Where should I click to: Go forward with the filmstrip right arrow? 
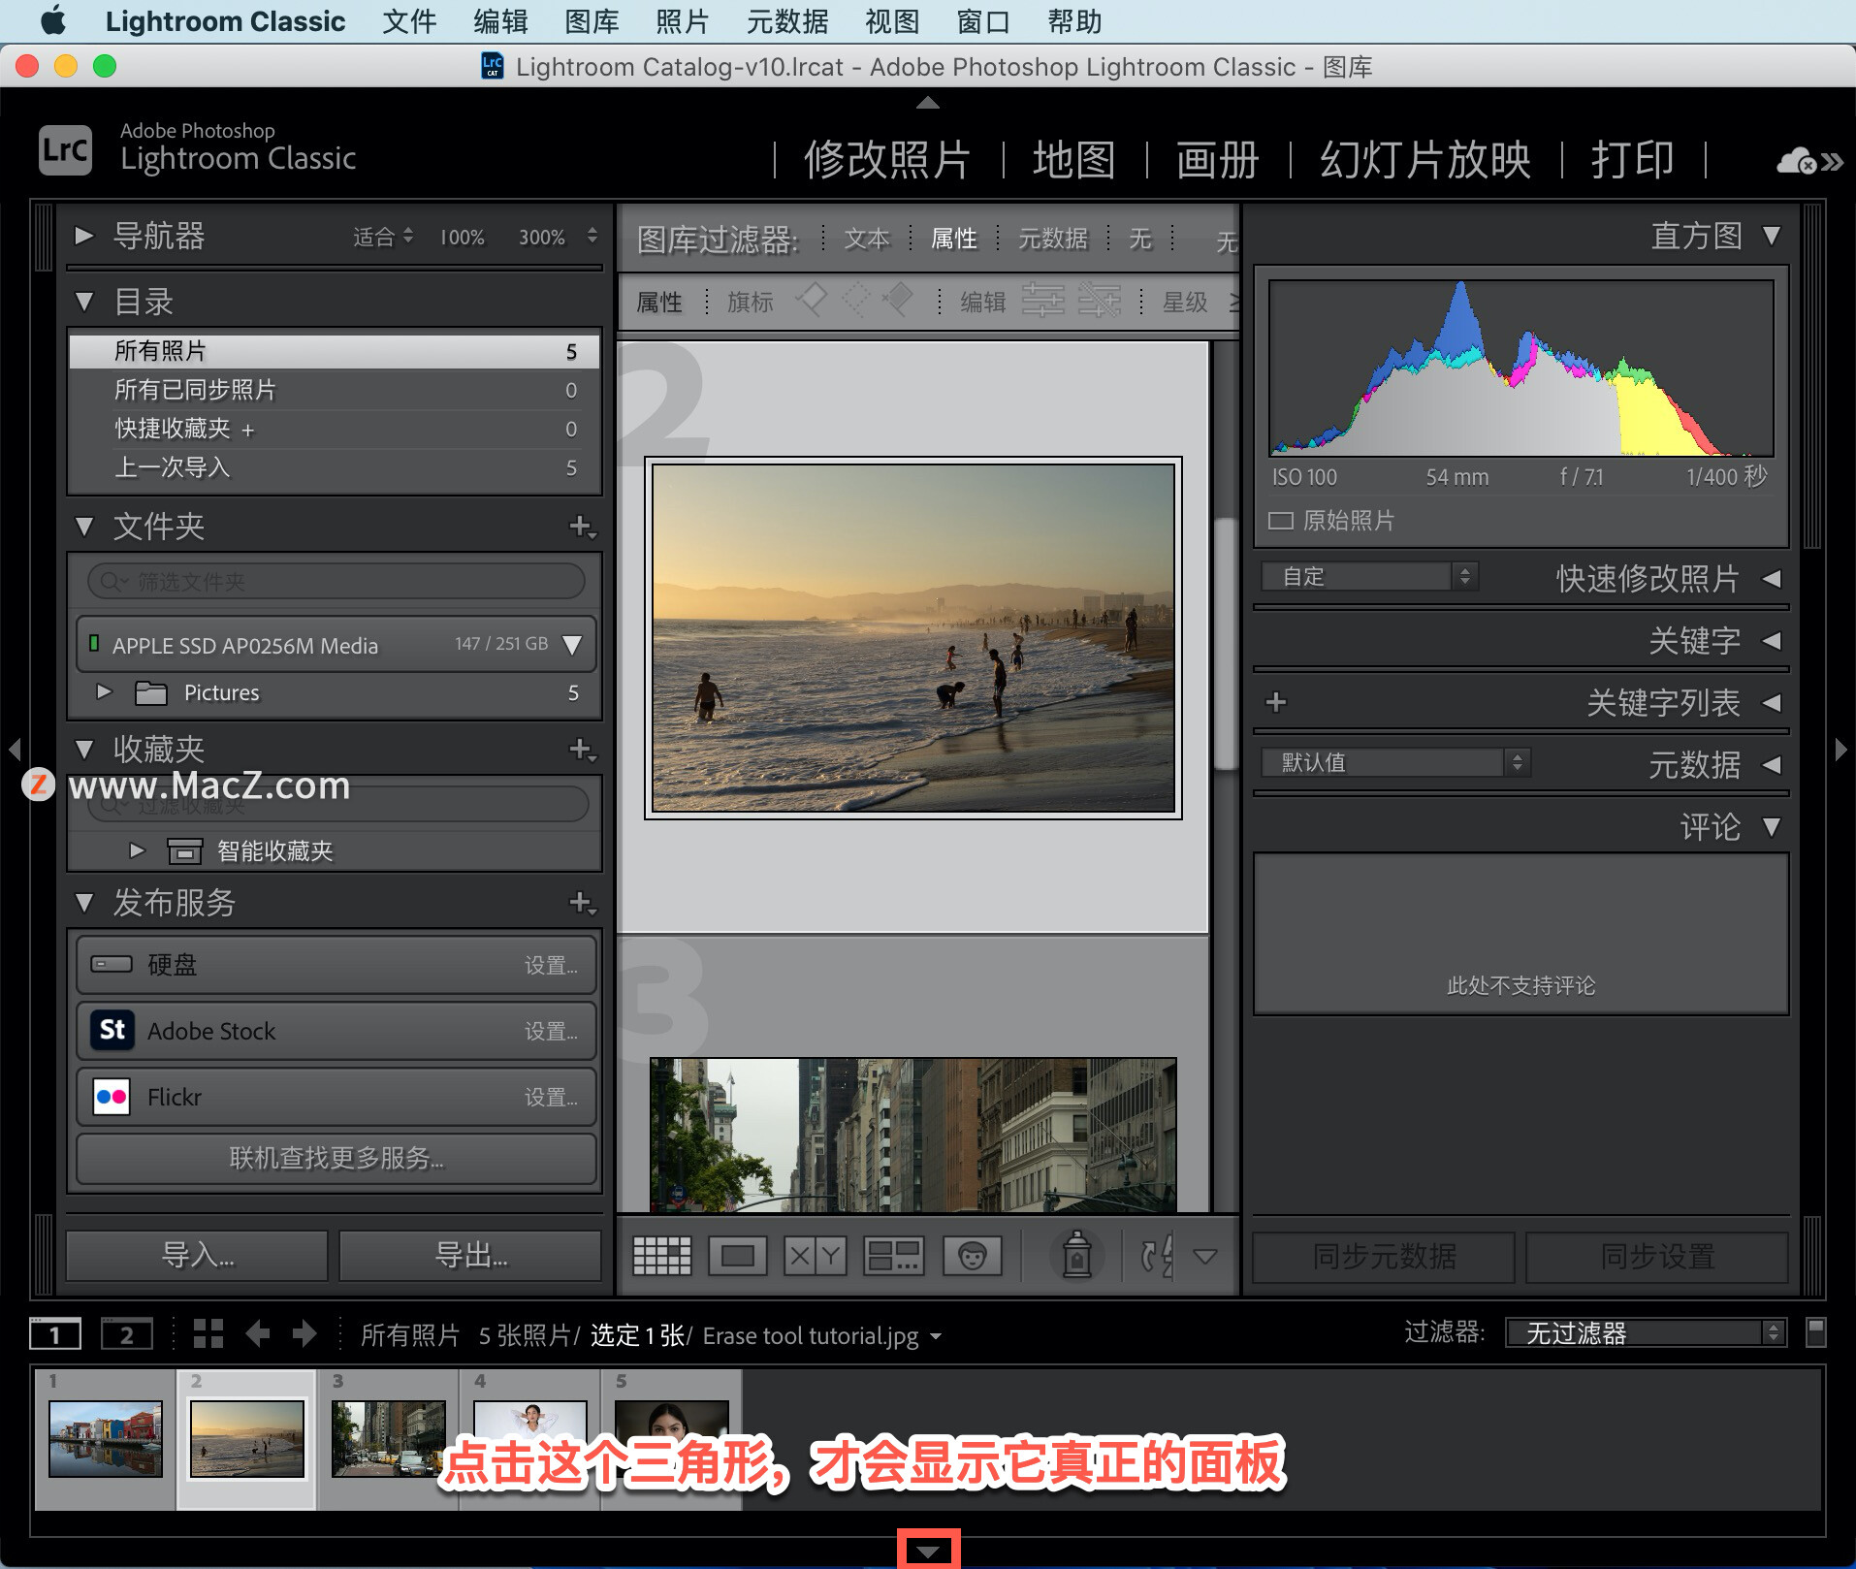(x=304, y=1334)
